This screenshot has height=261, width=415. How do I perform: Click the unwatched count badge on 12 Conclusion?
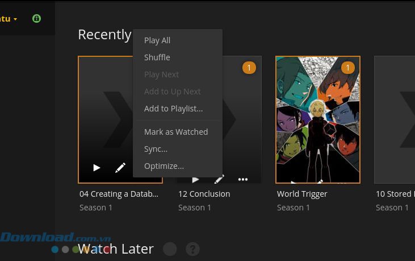[x=249, y=68]
